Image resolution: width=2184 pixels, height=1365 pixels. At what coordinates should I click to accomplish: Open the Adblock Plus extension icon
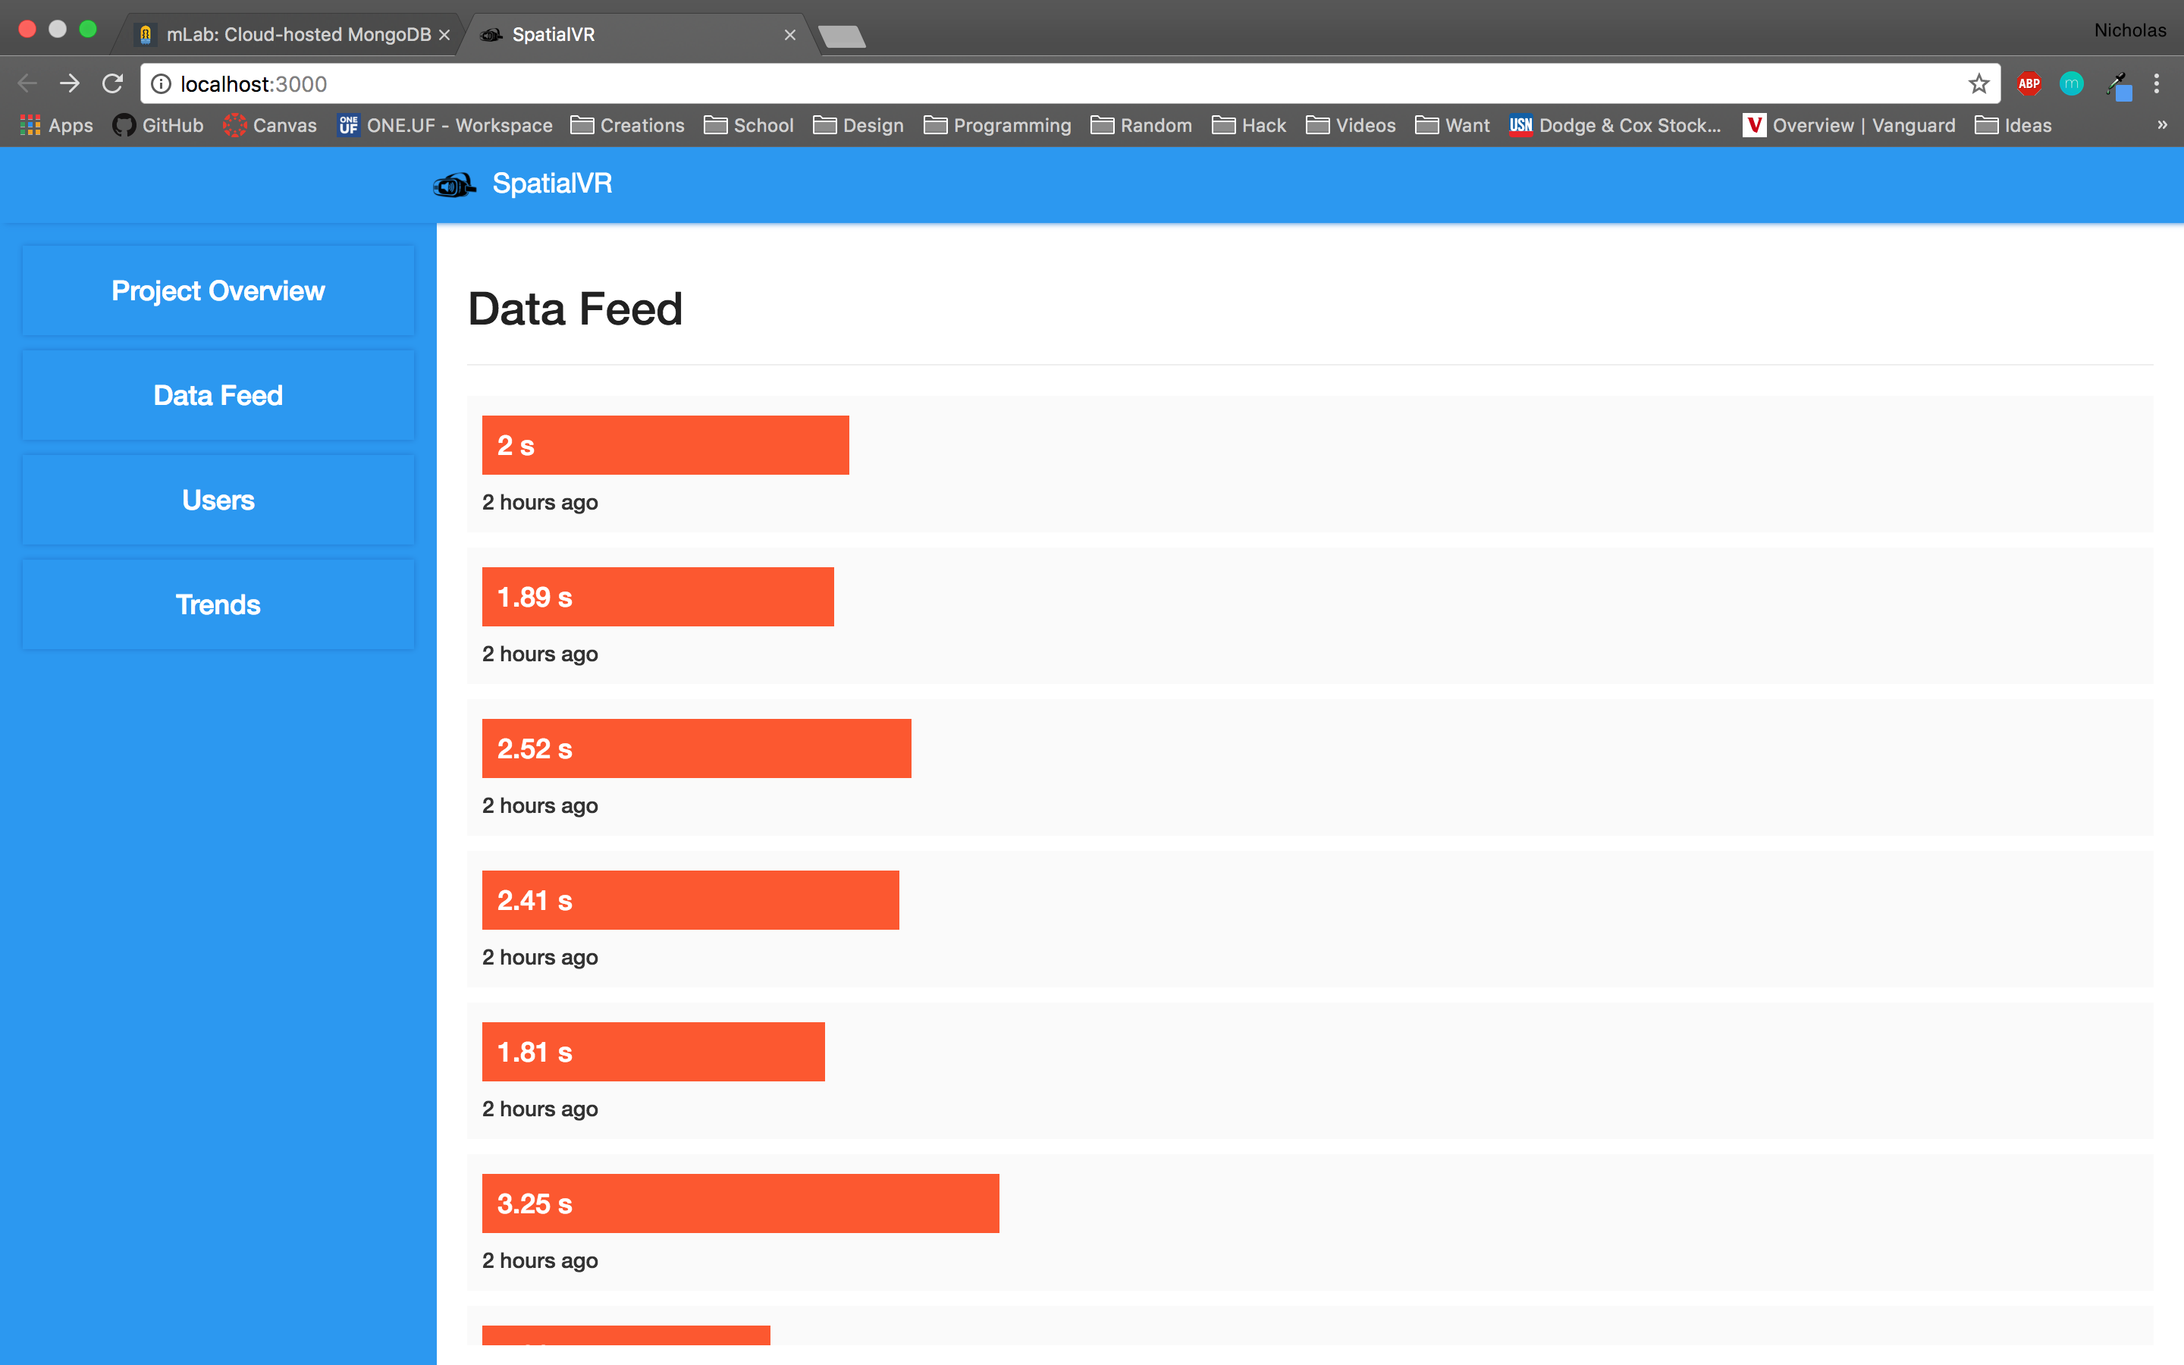pyautogui.click(x=2029, y=84)
